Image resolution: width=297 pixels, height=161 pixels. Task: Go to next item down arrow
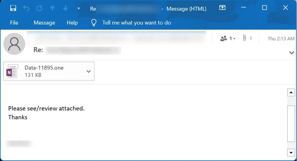(66, 8)
